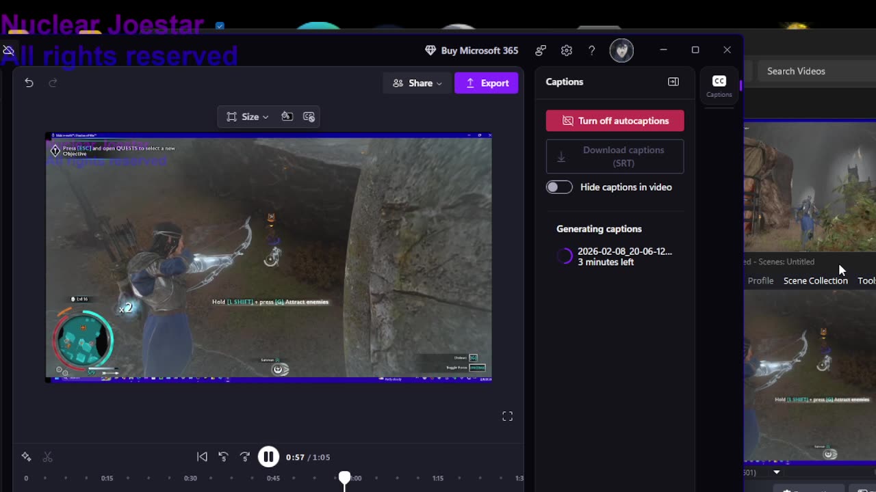
Task: Click Turn off autocaptions button
Action: point(615,121)
